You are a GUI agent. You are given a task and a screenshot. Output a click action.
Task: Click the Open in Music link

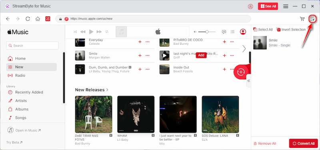tap(24, 130)
